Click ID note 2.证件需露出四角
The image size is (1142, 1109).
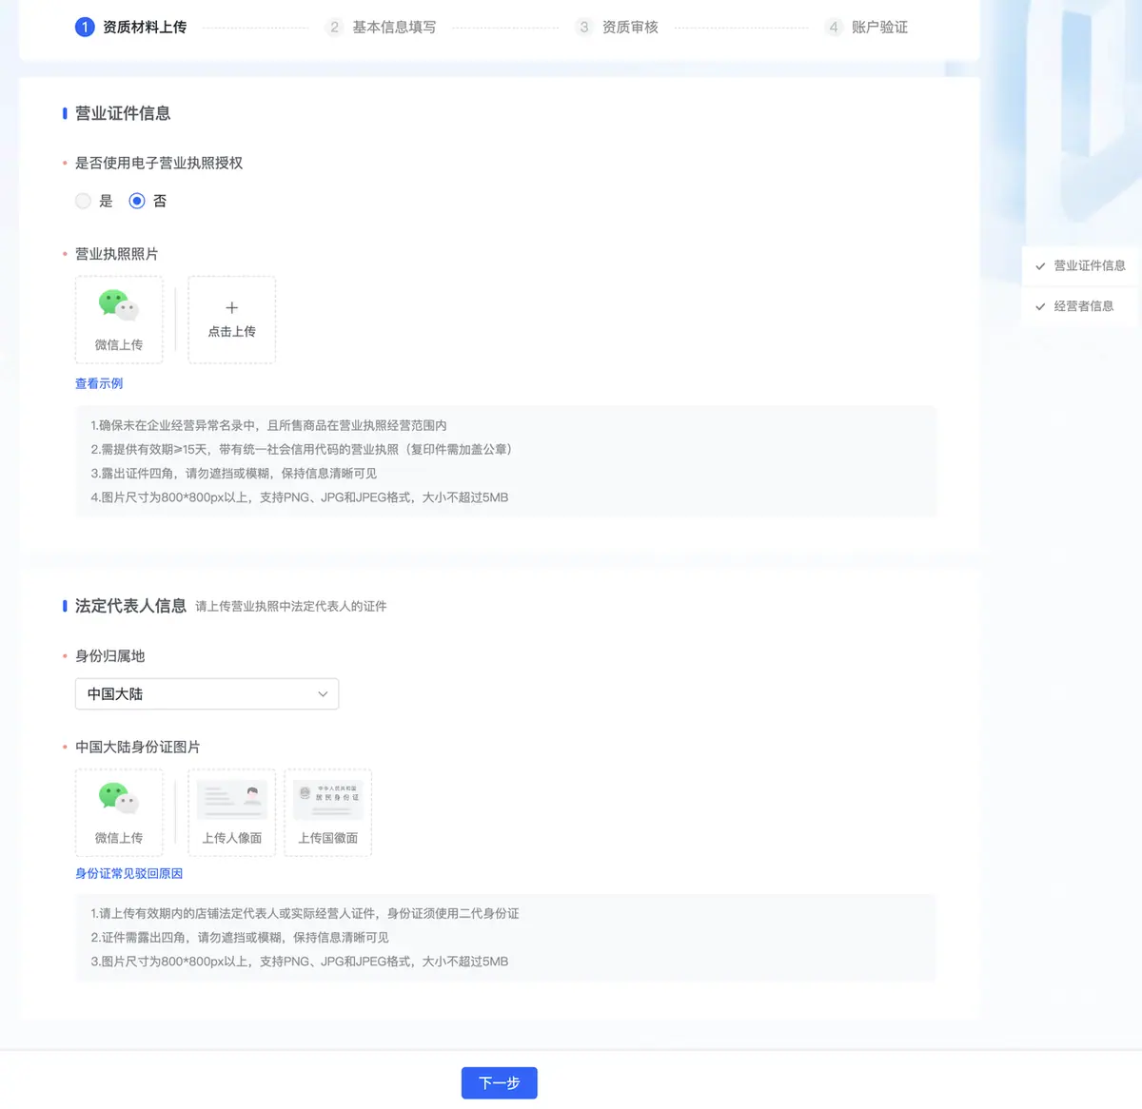tap(239, 937)
